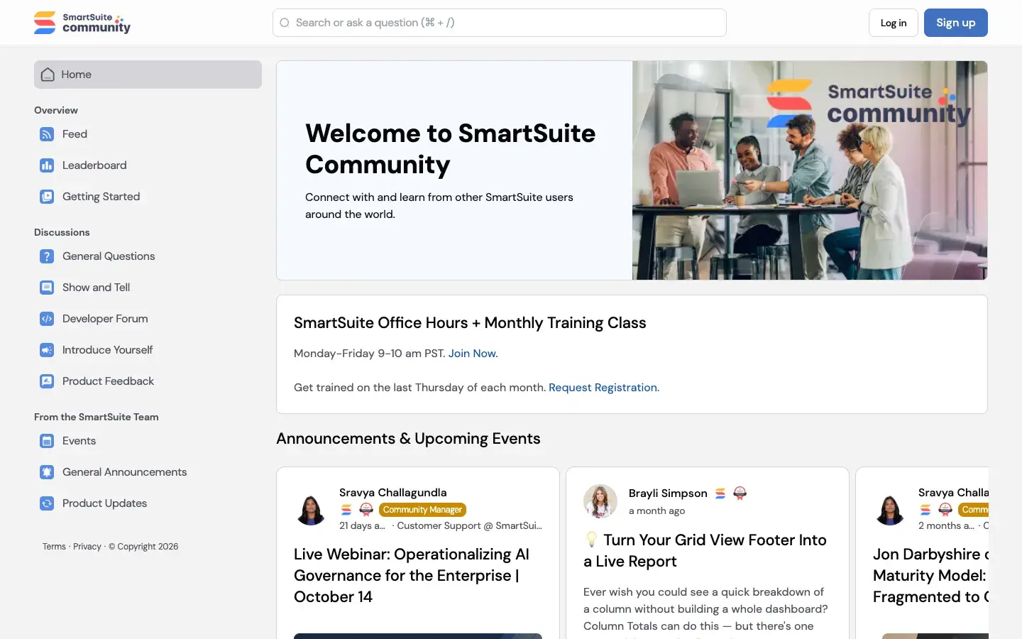
Task: Click the "Announcements & Upcoming Events" heading
Action: coord(409,439)
